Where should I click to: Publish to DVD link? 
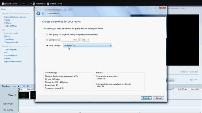point(6,52)
